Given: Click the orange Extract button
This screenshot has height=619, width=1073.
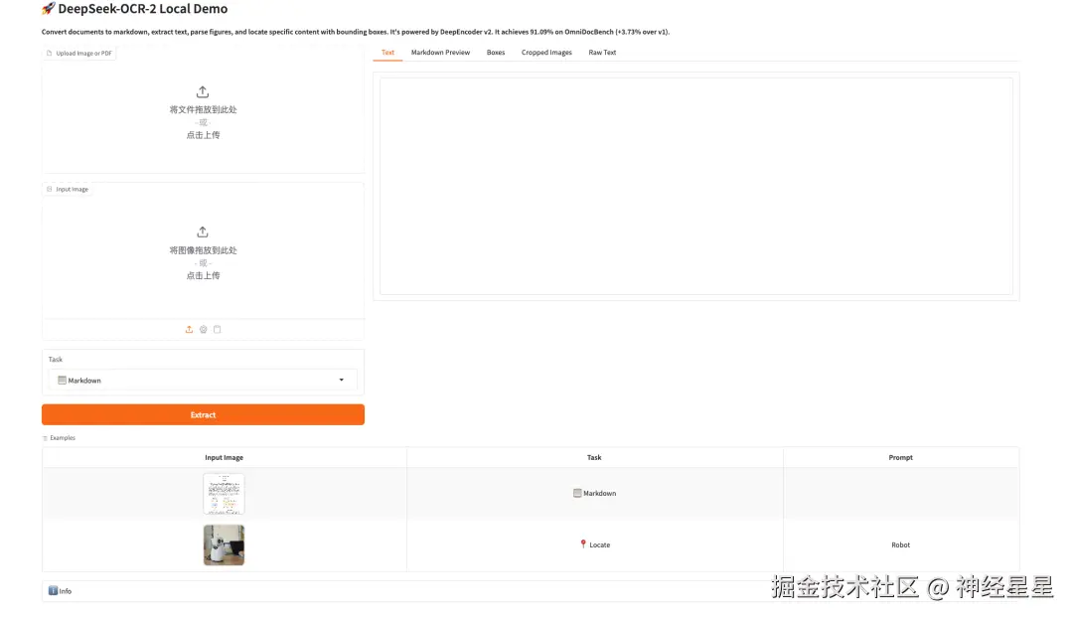Looking at the screenshot, I should tap(203, 414).
